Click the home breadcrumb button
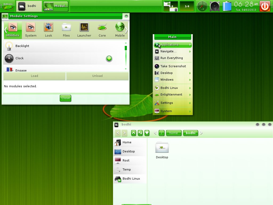 pyautogui.click(x=174, y=133)
